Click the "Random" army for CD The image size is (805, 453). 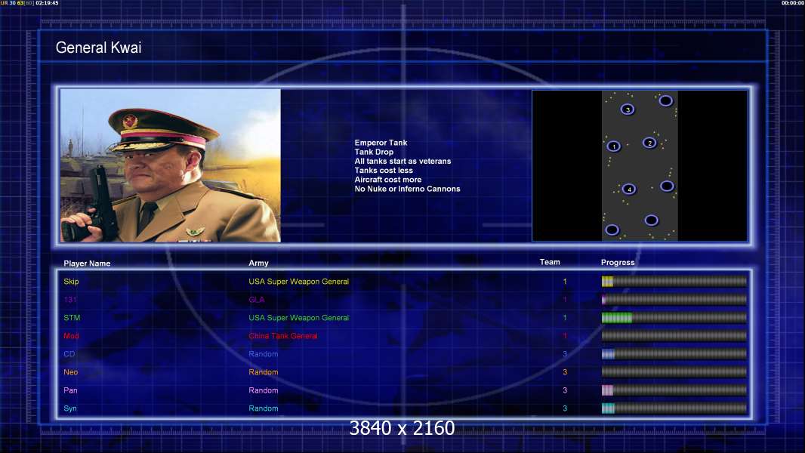pyautogui.click(x=264, y=354)
